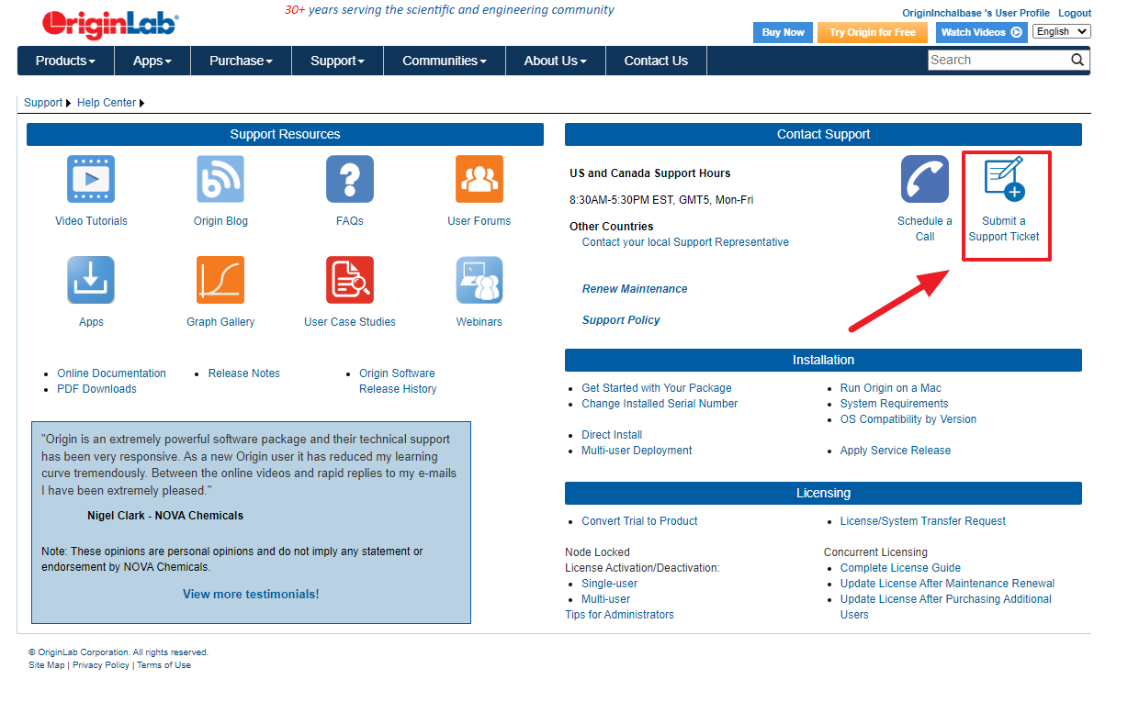The width and height of the screenshot is (1128, 713).
Task: Expand the Purchase menu
Action: 241,61
